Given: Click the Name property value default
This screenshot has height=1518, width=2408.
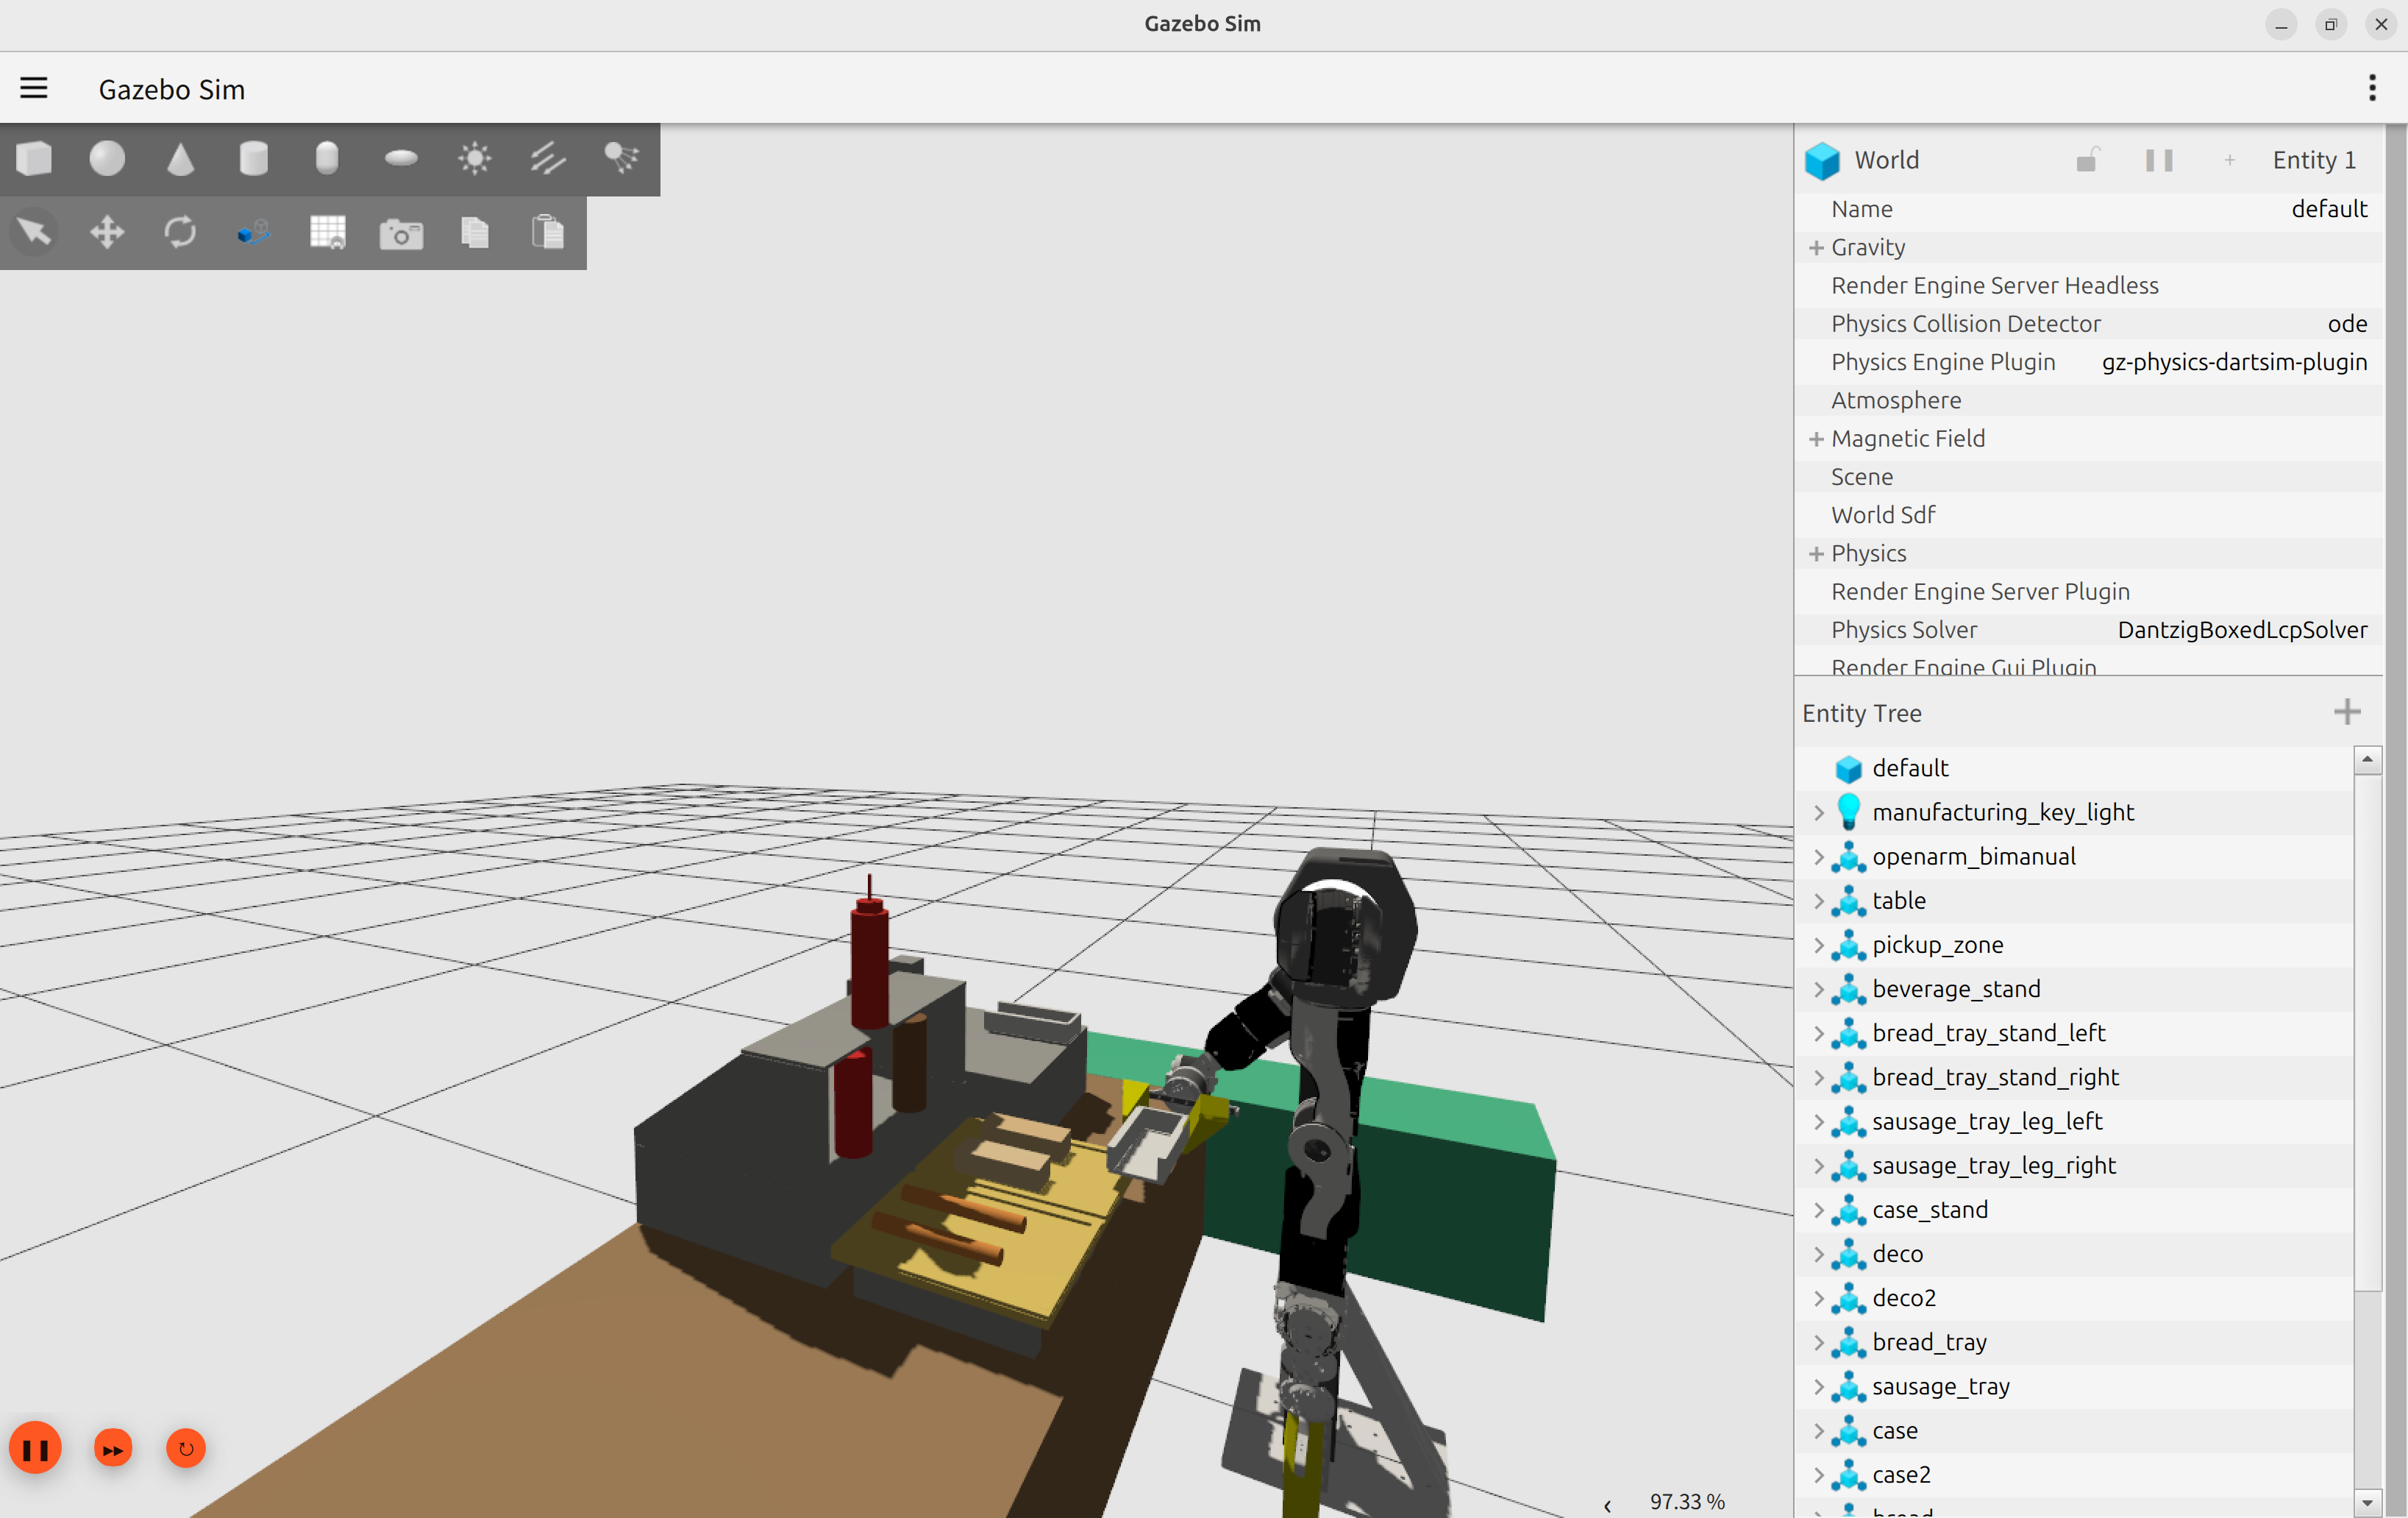Looking at the screenshot, I should 2329,208.
